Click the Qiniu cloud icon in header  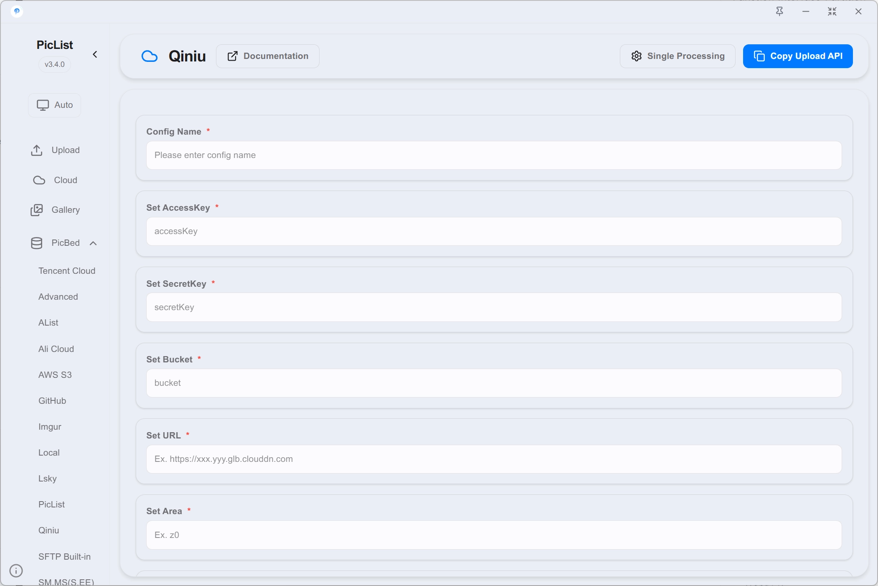click(150, 56)
